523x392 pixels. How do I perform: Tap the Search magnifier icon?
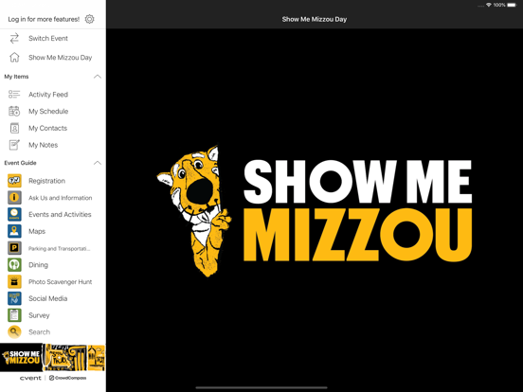(14, 332)
